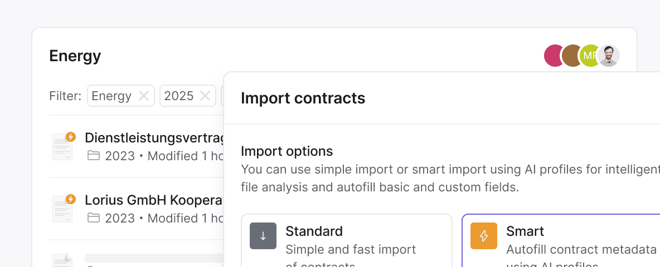
Task: Remove the 2025 filter chip via its X
Action: [205, 96]
